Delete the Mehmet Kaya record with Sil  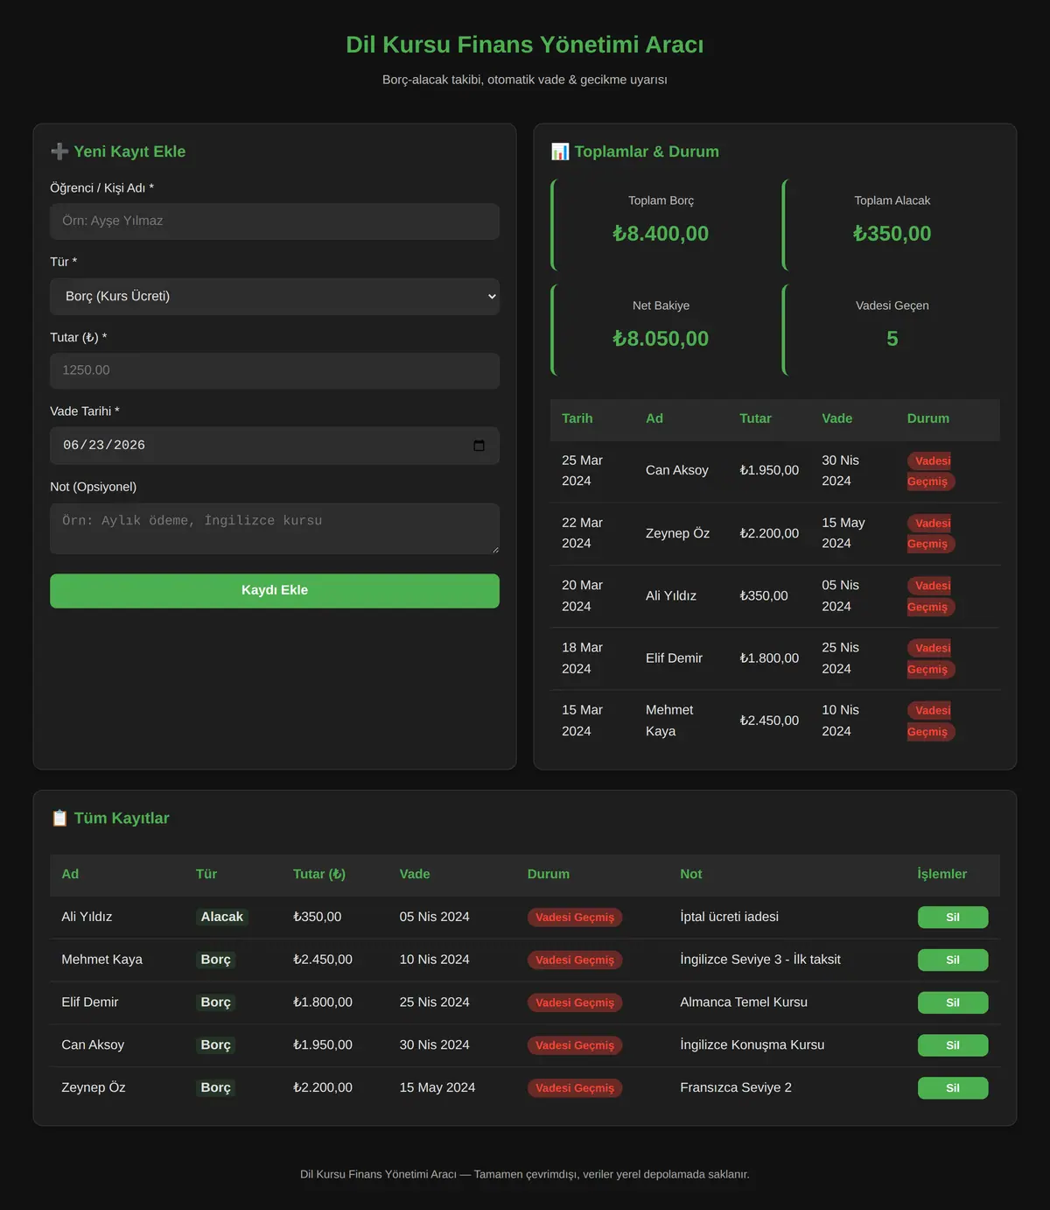953,960
